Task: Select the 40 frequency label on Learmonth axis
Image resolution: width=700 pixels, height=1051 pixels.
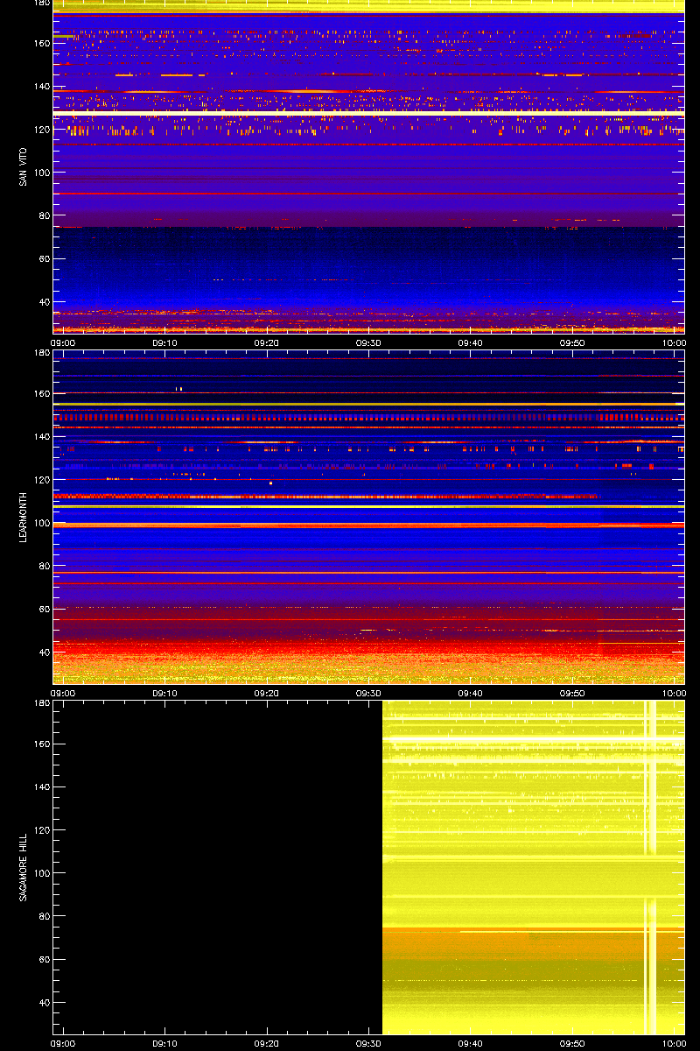Action: pos(43,652)
